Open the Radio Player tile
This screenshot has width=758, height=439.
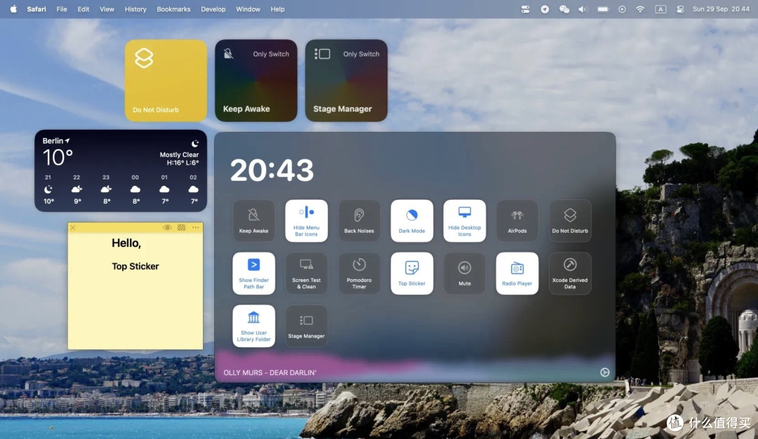coord(517,273)
